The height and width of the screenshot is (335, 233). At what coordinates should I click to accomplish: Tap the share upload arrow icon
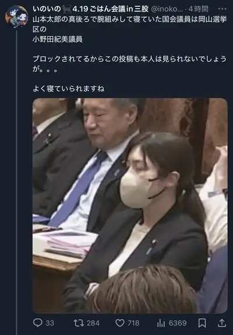click(222, 323)
